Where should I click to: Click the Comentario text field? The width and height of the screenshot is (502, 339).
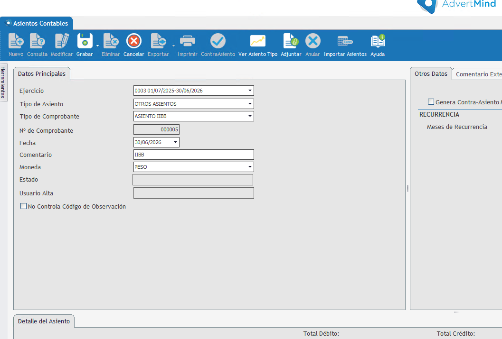[193, 155]
